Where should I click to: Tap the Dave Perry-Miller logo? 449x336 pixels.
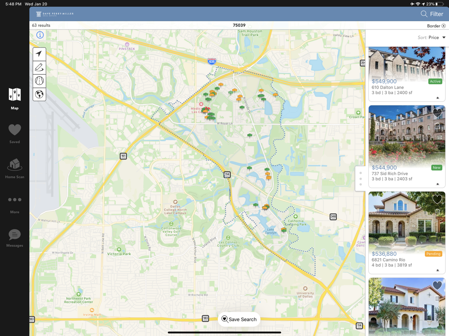(x=55, y=14)
